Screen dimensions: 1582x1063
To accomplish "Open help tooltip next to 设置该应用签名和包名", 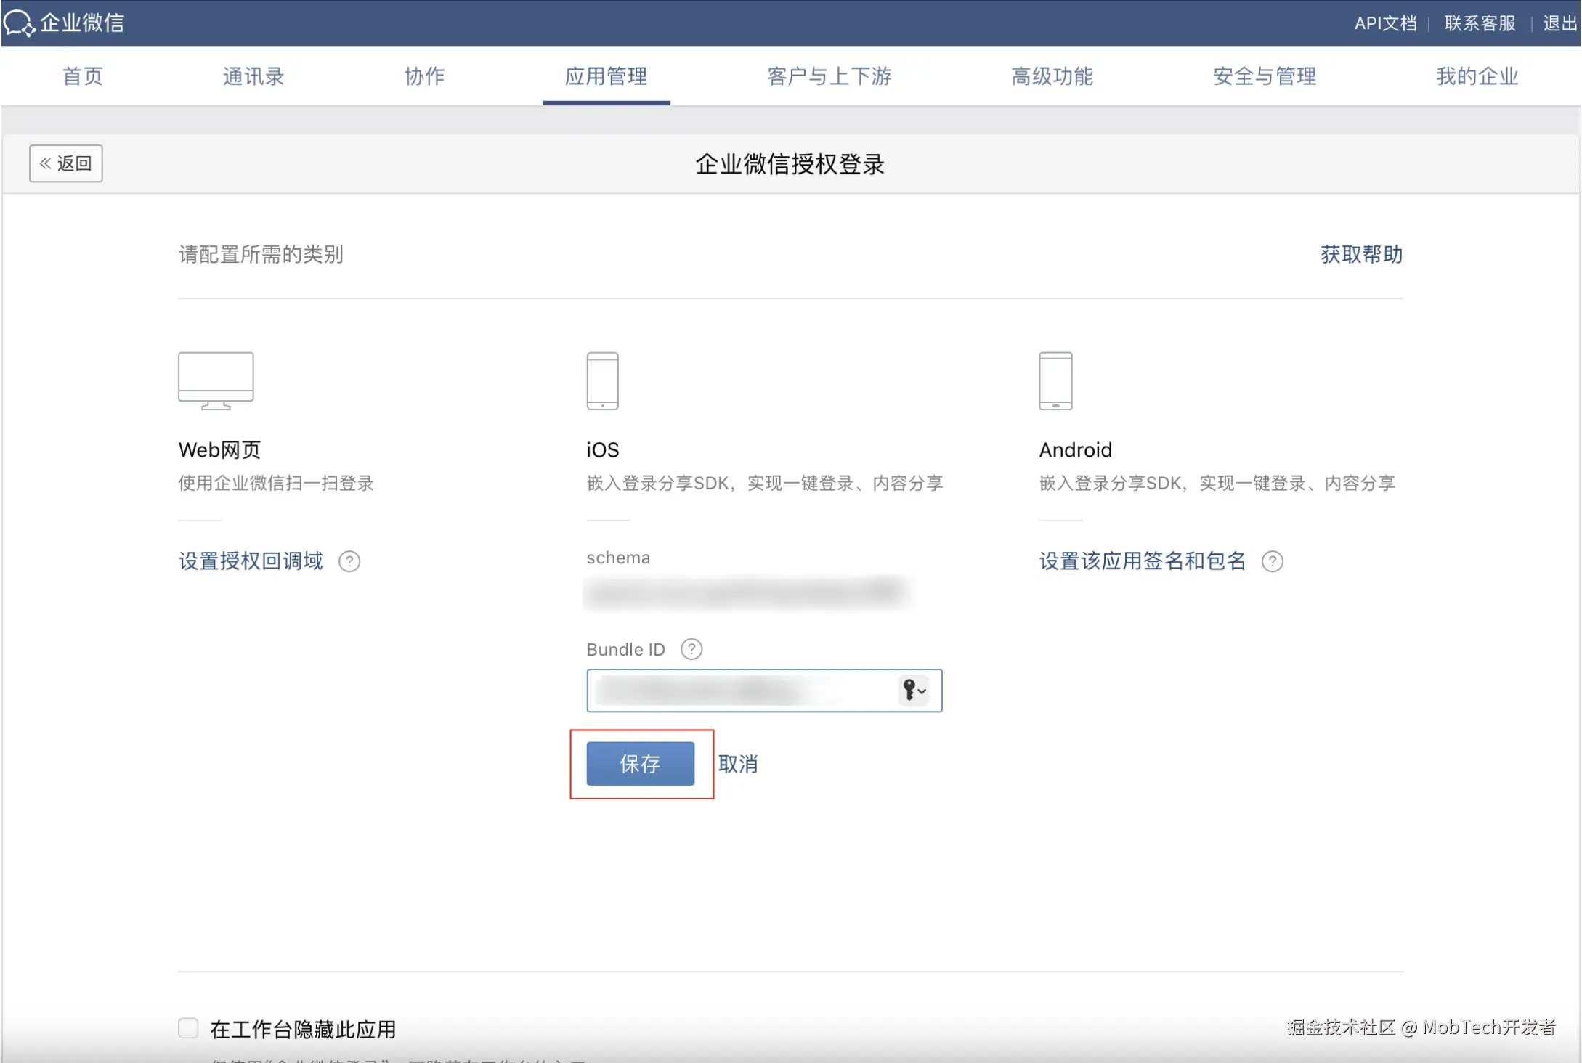I will click(1272, 561).
